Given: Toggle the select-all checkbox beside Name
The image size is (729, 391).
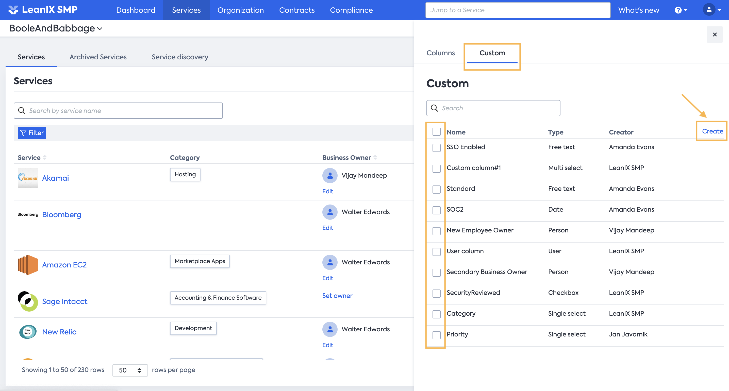Looking at the screenshot, I should click(436, 132).
